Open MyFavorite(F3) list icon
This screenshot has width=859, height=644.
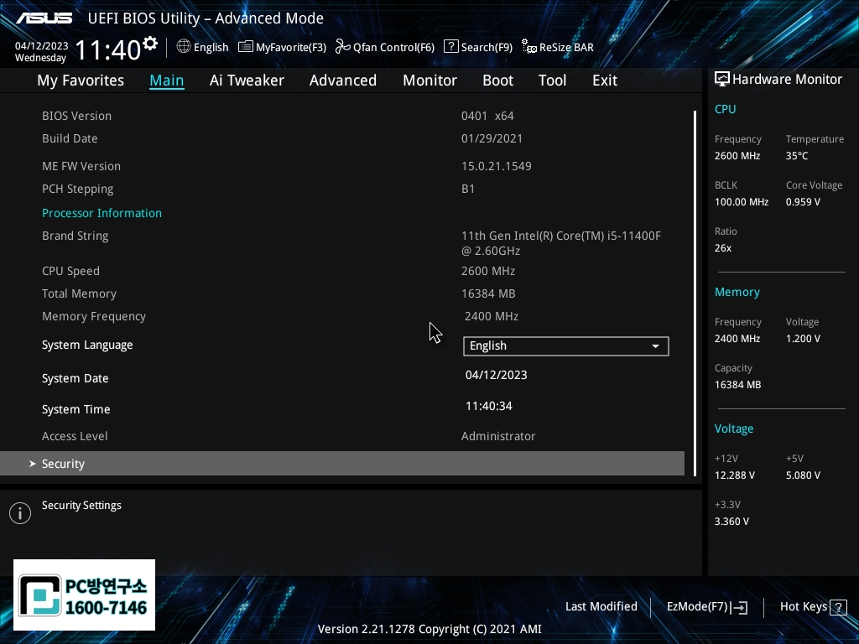246,47
